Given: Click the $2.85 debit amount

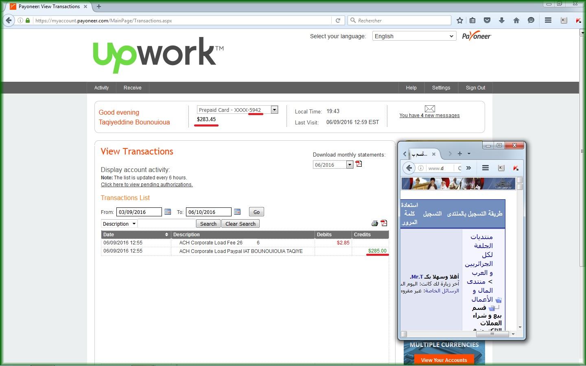Looking at the screenshot, I should tap(343, 243).
